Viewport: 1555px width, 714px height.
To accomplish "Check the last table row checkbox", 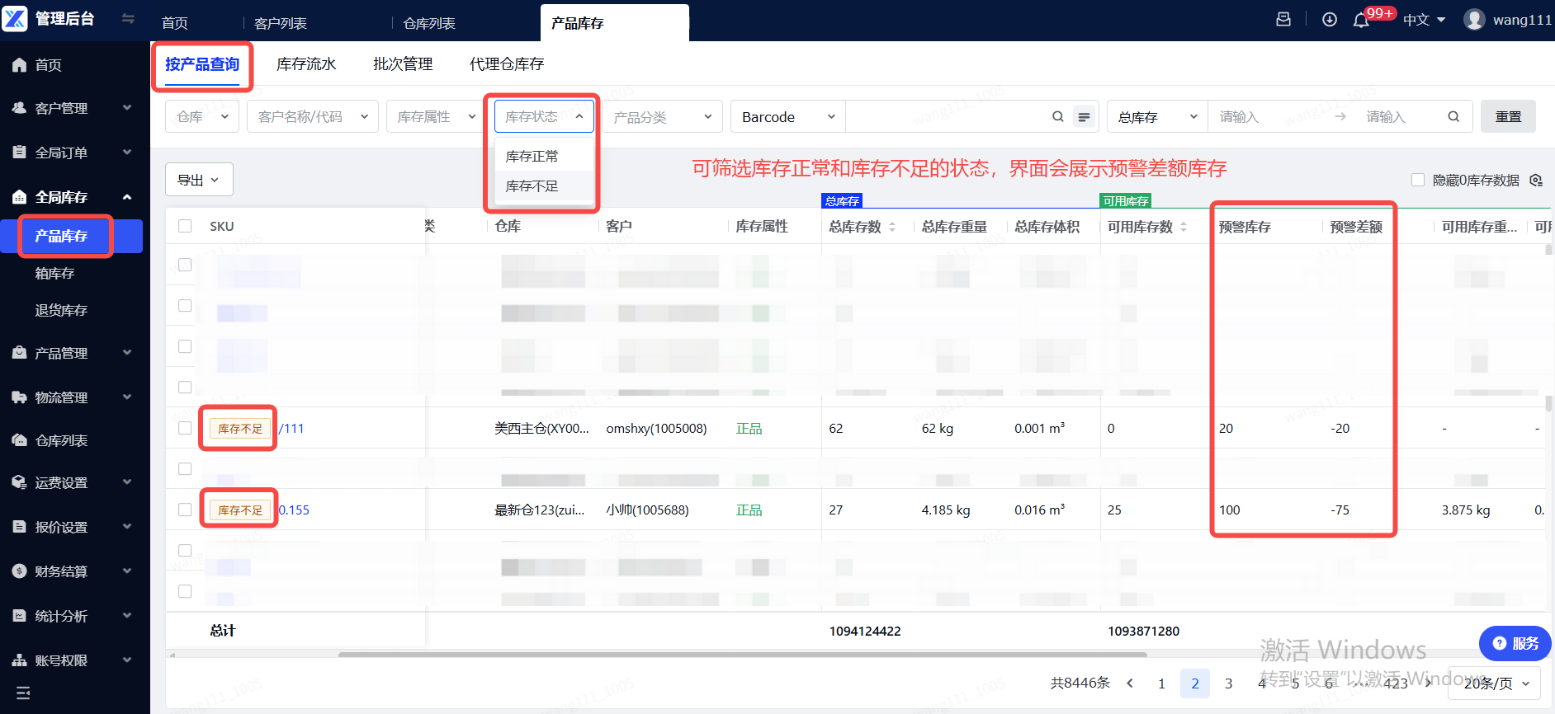I will coord(185,591).
